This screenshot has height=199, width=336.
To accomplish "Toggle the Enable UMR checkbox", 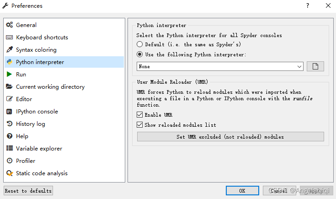I will [140, 115].
